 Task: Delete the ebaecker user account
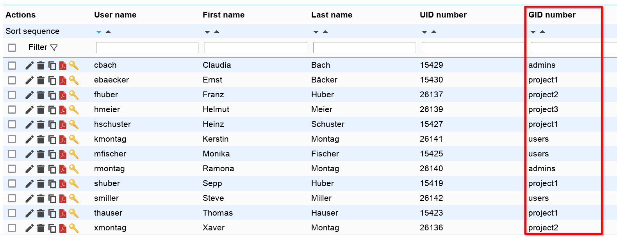coord(41,80)
